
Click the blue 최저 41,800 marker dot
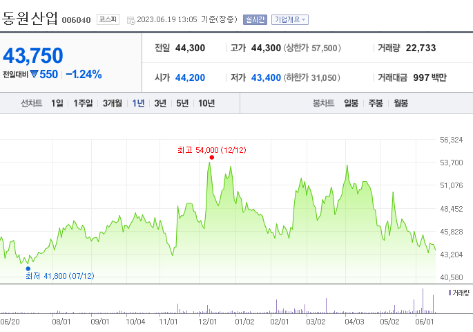28,268
